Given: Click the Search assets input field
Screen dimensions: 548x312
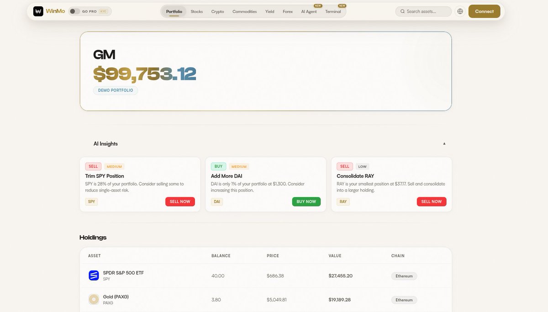Looking at the screenshot, I should pos(423,11).
